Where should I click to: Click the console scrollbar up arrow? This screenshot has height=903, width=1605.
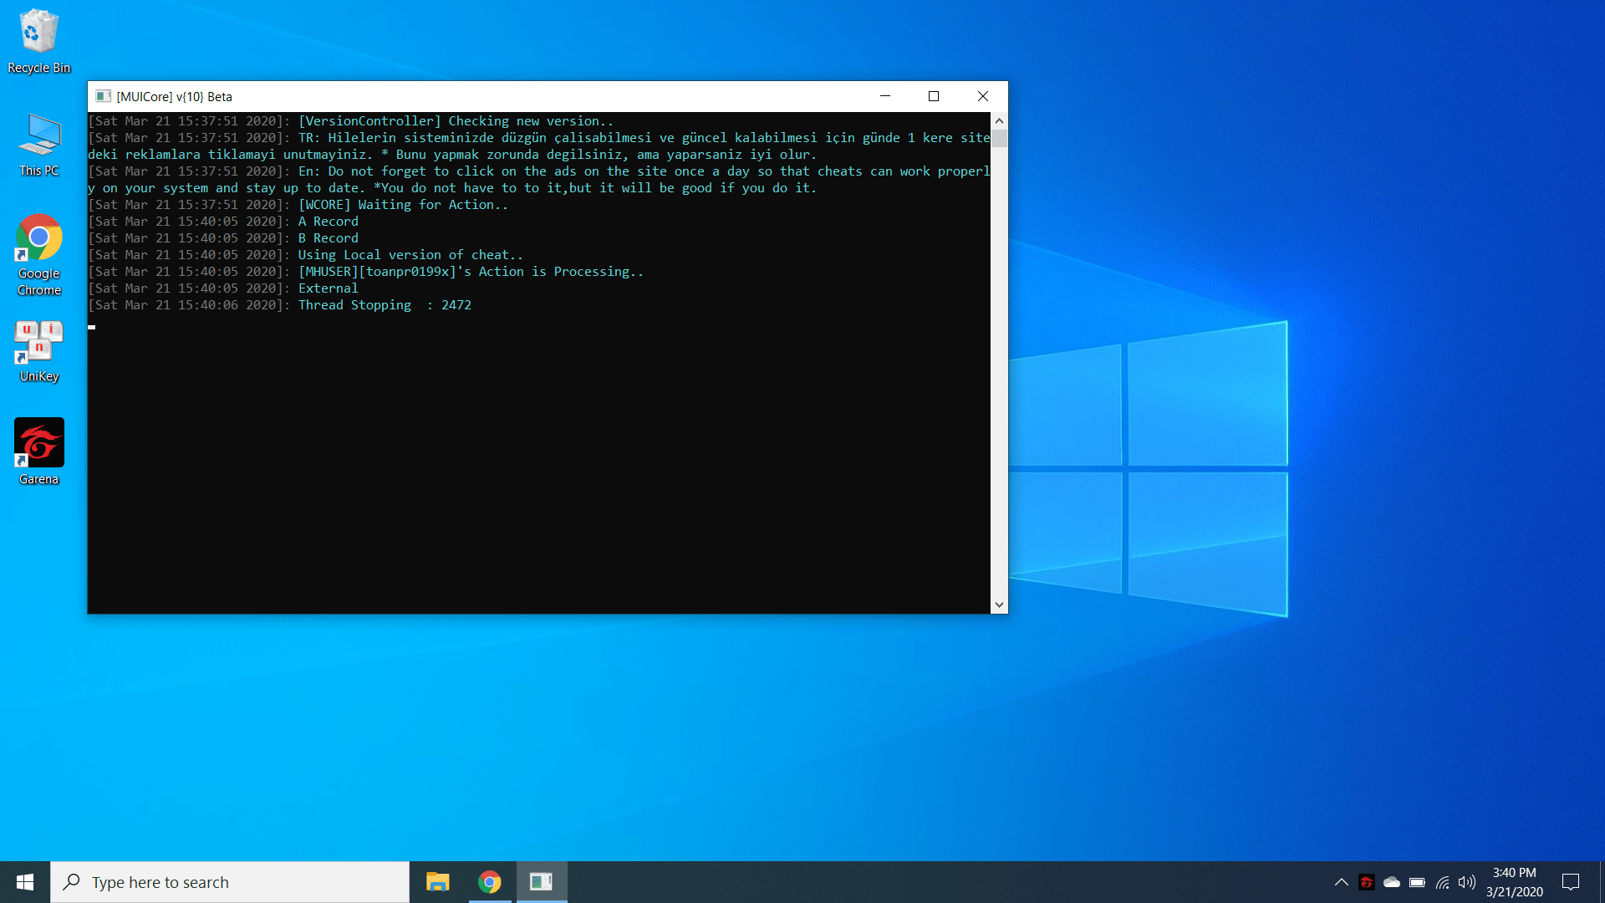(999, 120)
